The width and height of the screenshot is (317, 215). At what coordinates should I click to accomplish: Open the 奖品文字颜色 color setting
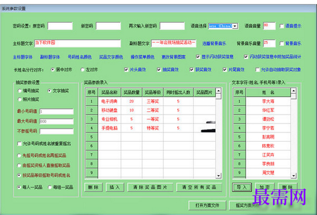pyautogui.click(x=111, y=57)
